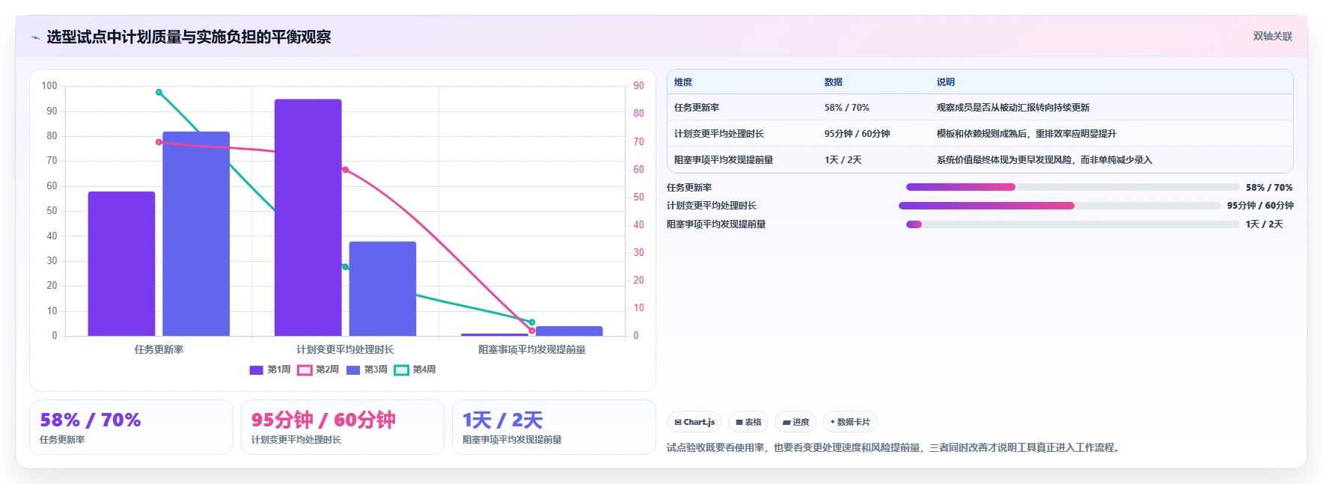Click the 阻塞事项平均发现提前量 table row label

(x=724, y=160)
